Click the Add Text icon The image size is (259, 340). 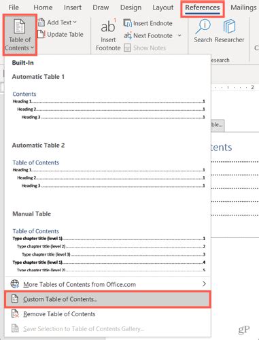click(x=41, y=22)
